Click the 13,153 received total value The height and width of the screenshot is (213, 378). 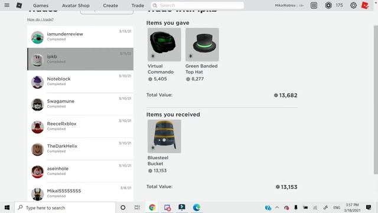289,187
